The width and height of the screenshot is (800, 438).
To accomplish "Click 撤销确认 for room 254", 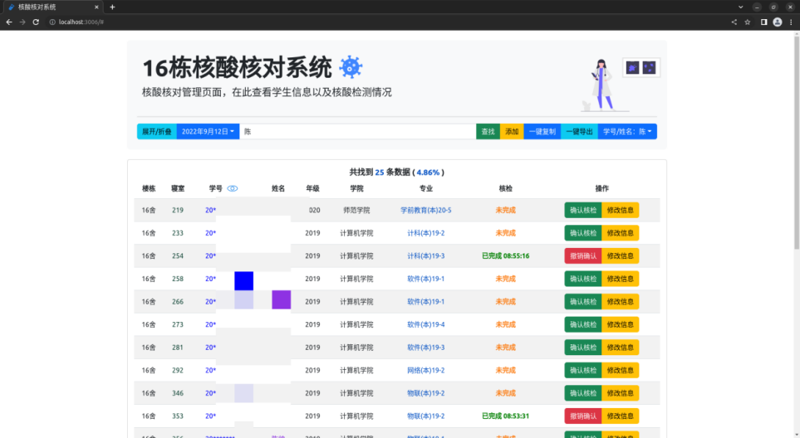I will (x=583, y=255).
